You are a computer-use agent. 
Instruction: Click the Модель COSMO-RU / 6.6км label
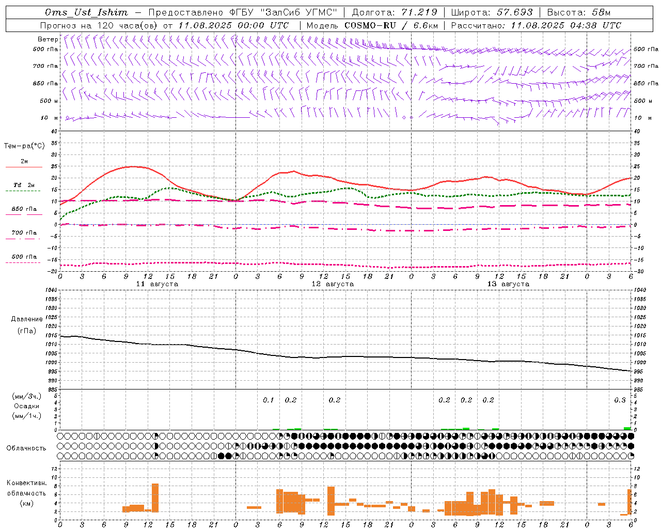[x=372, y=25]
